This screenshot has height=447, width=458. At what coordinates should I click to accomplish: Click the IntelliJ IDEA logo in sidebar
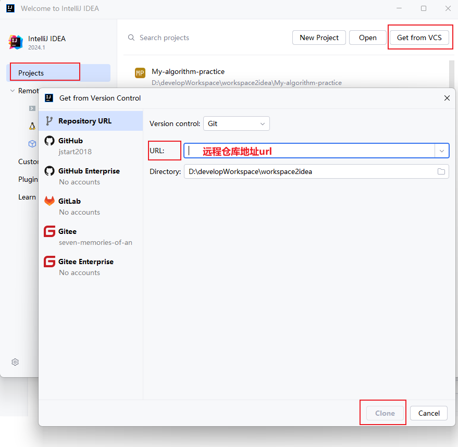16,42
